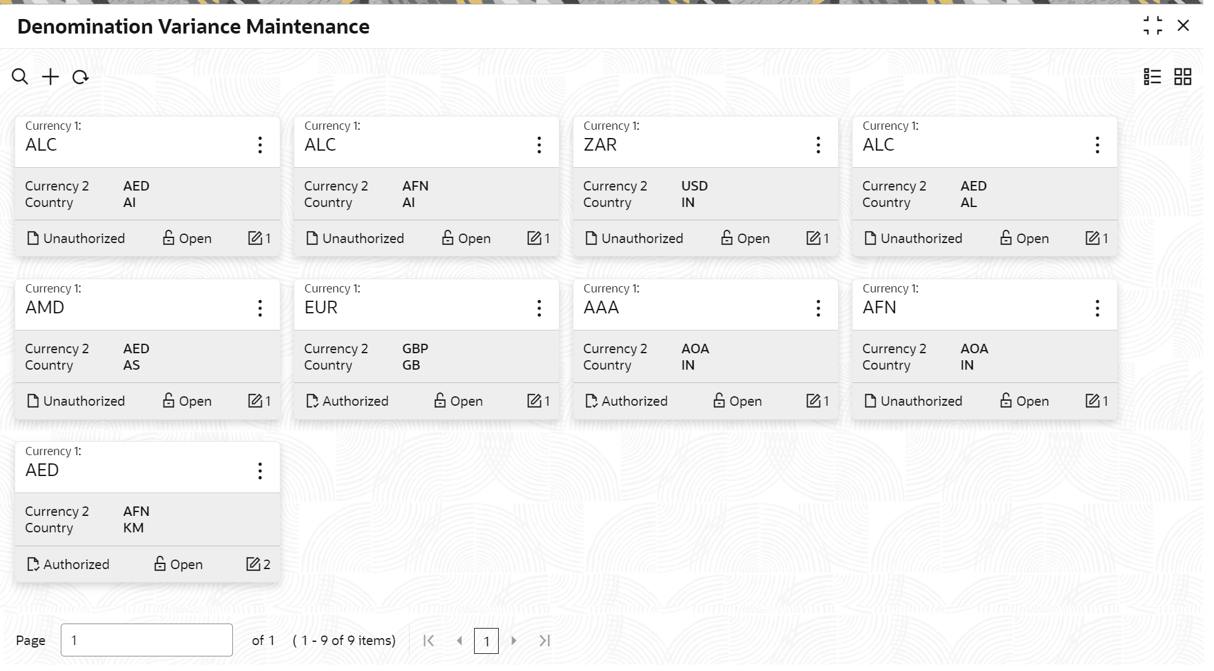Click the search magnifier icon

20,77
